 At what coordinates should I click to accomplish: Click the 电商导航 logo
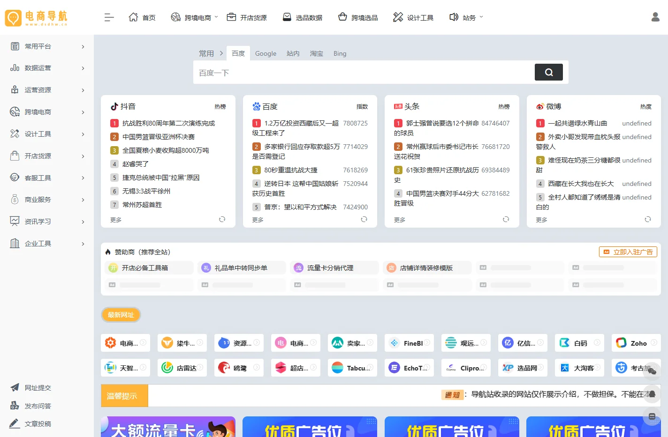click(36, 18)
